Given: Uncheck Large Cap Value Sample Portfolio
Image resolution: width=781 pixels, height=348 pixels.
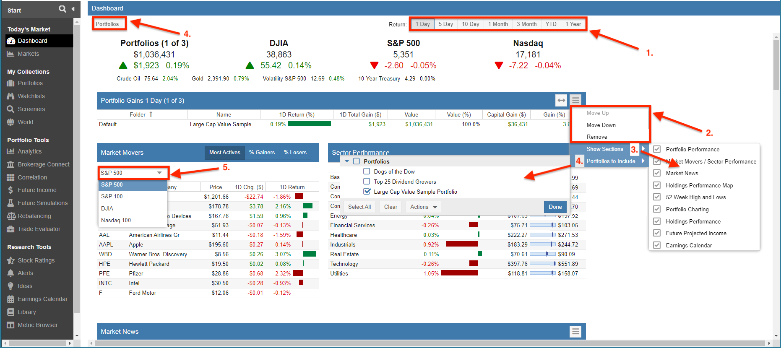Looking at the screenshot, I should click(367, 191).
